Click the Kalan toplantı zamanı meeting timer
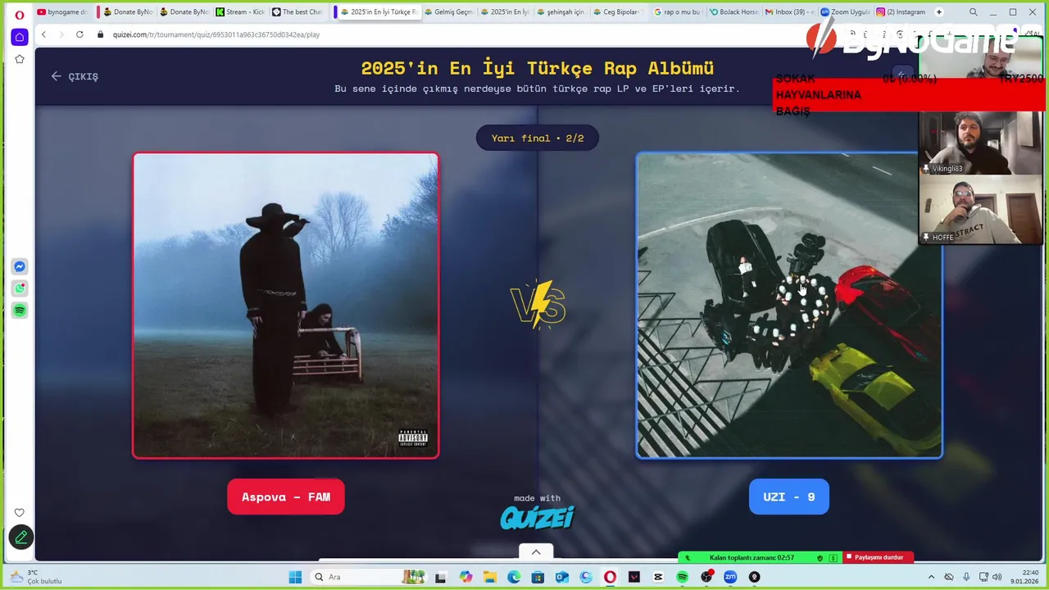The image size is (1049, 590). click(751, 557)
